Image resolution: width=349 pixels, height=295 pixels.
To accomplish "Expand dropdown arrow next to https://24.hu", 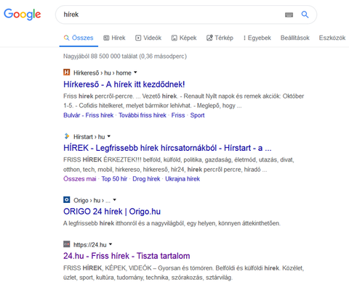I will [x=111, y=244].
